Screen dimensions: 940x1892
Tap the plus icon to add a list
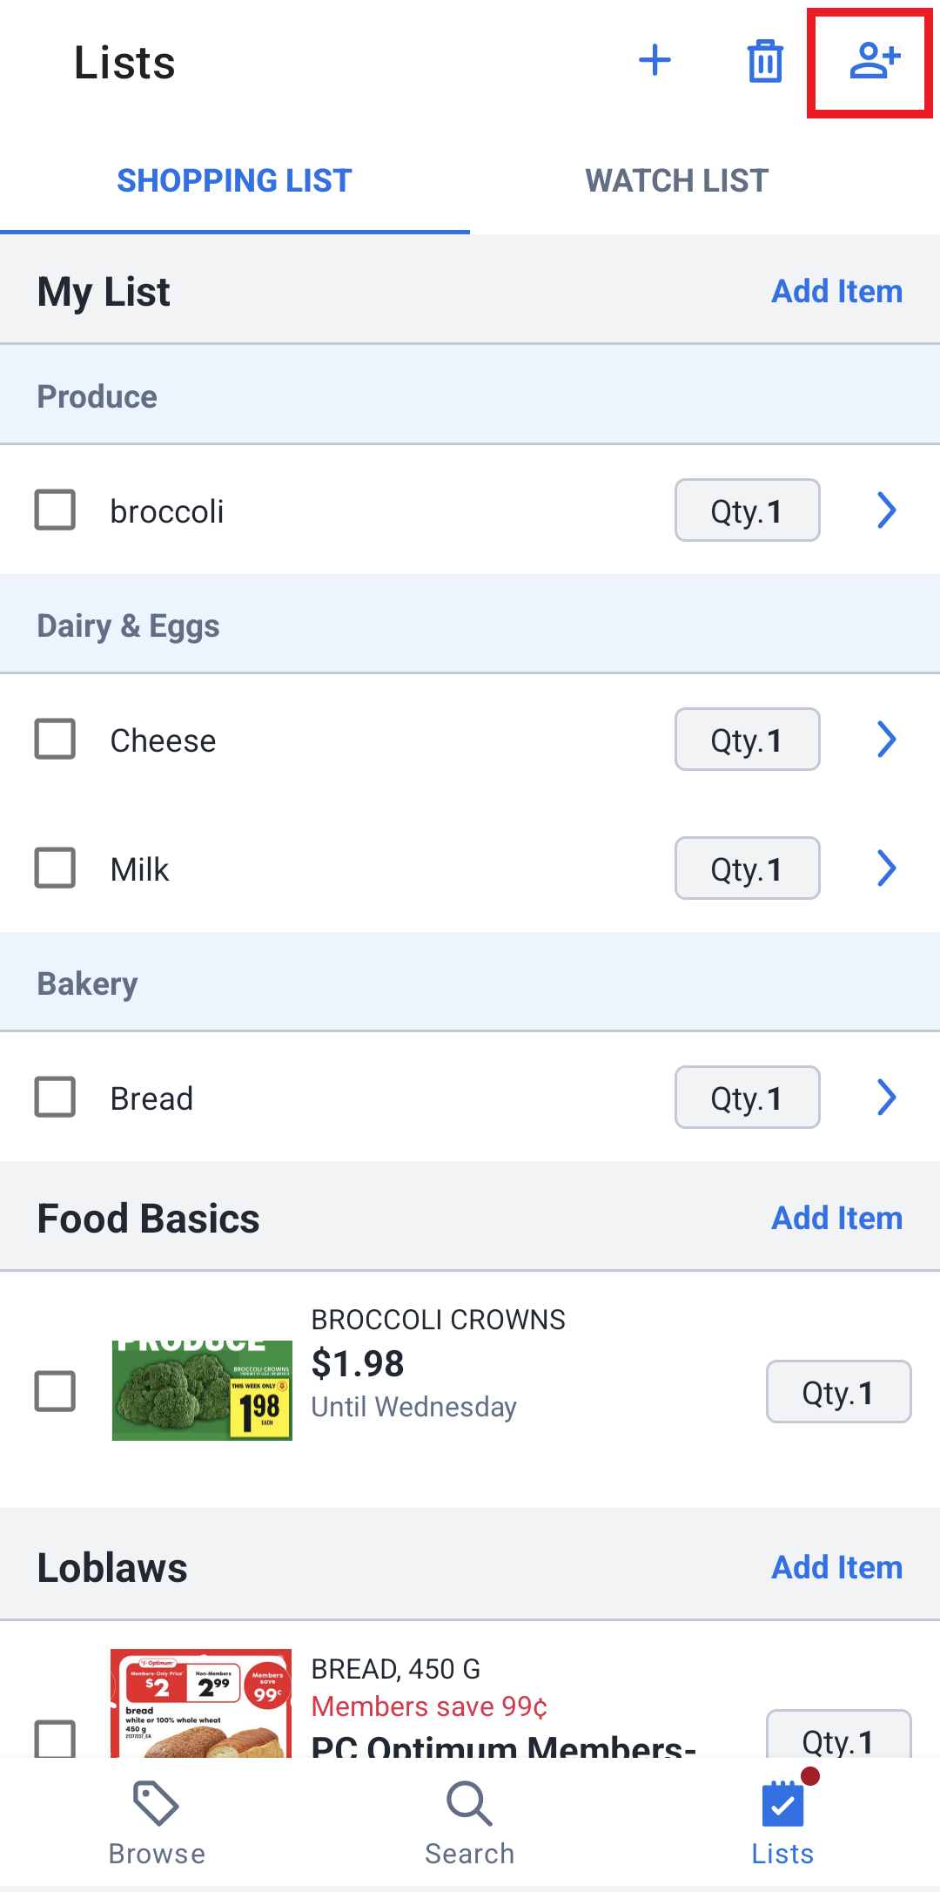tap(655, 61)
